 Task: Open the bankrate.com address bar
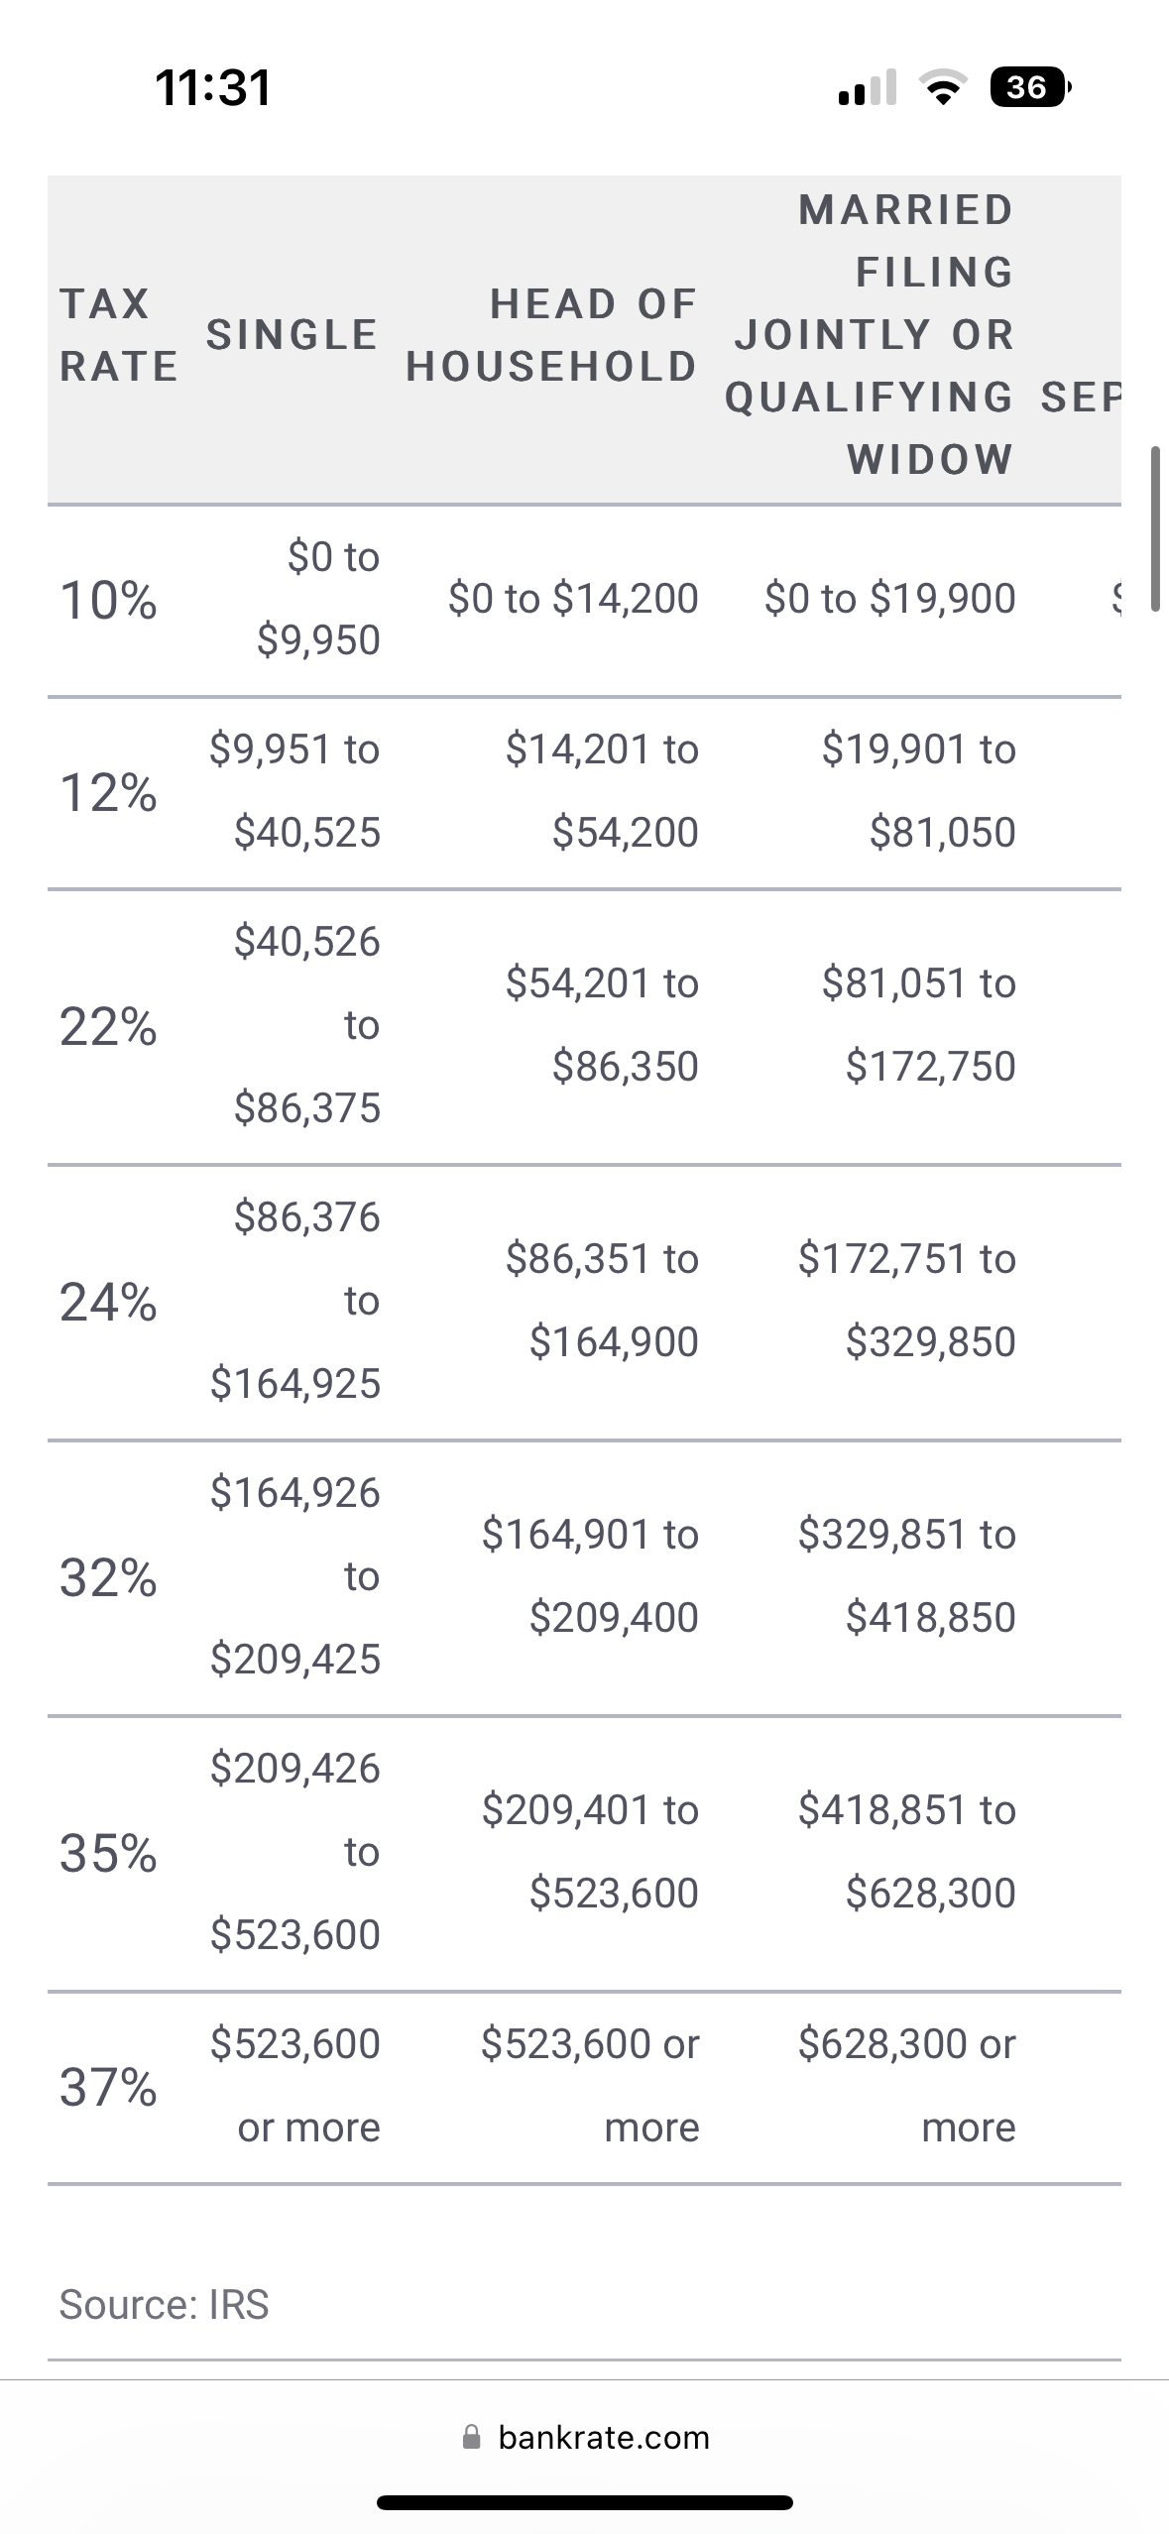point(585,2437)
